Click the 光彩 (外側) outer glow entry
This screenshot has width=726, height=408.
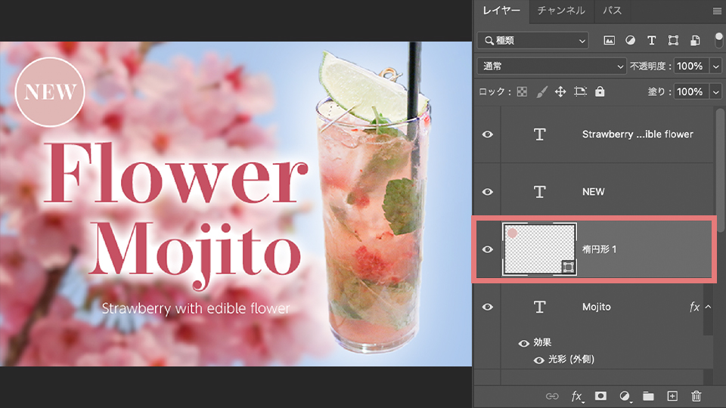(x=571, y=360)
